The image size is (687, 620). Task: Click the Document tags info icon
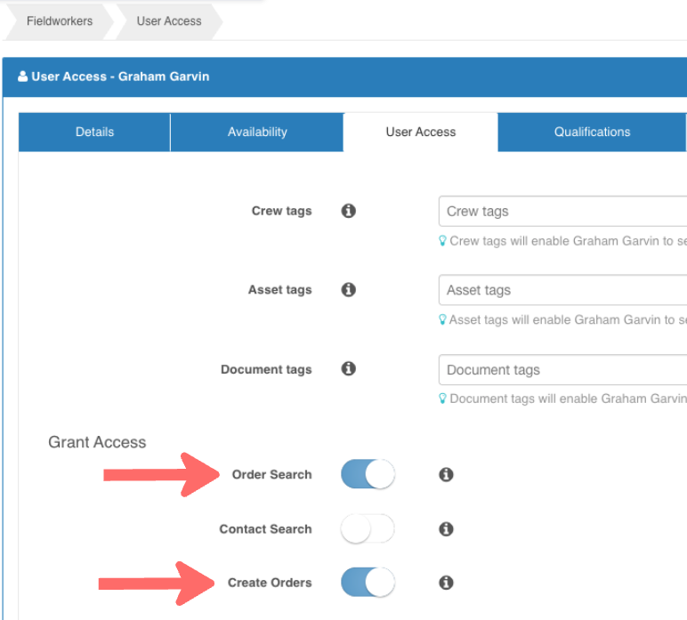(348, 368)
